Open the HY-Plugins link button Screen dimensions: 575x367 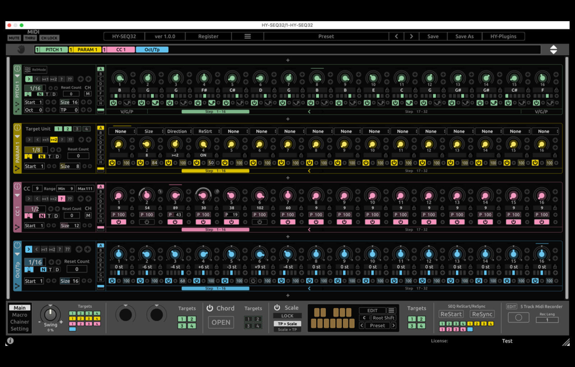pyautogui.click(x=503, y=36)
